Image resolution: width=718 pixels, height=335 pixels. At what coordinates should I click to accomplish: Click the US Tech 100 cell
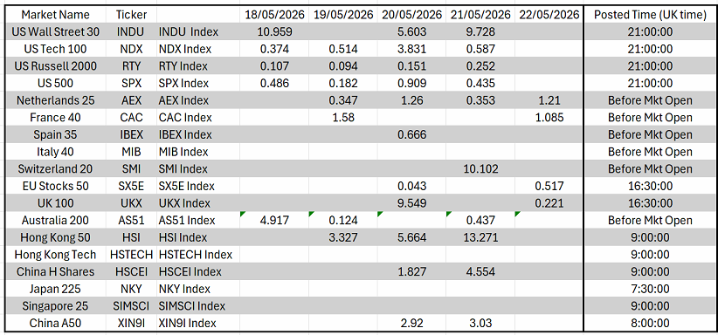(55, 49)
